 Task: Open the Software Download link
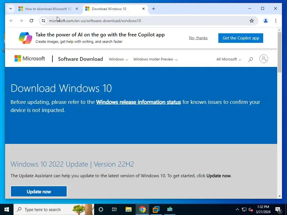[x=80, y=59]
